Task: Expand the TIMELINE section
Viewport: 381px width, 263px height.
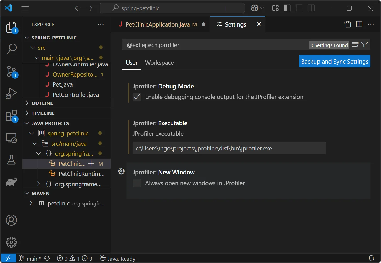Action: click(x=66, y=113)
